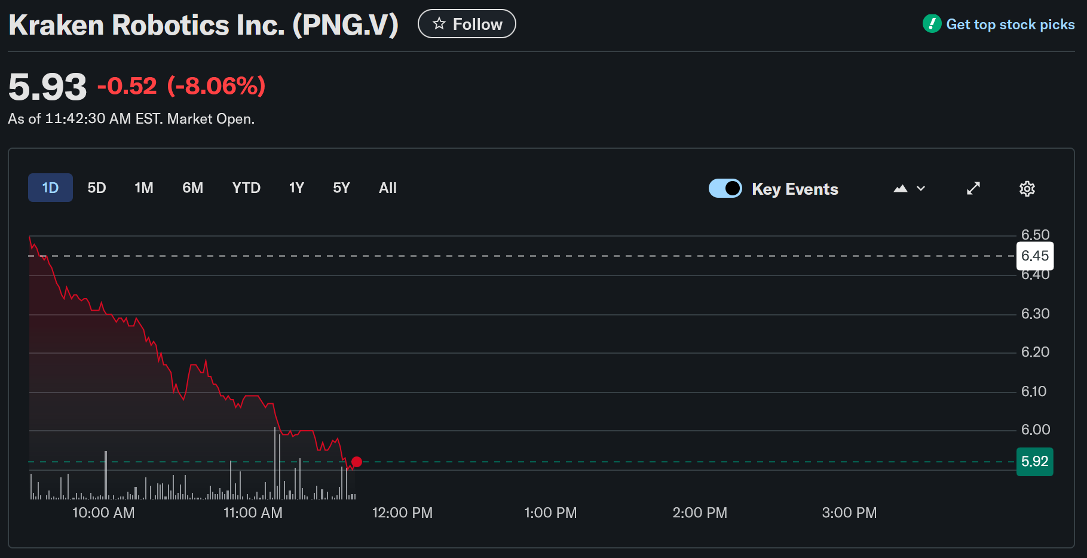Click the Kraken Robotics Inc. (PNG.V) title

point(203,25)
